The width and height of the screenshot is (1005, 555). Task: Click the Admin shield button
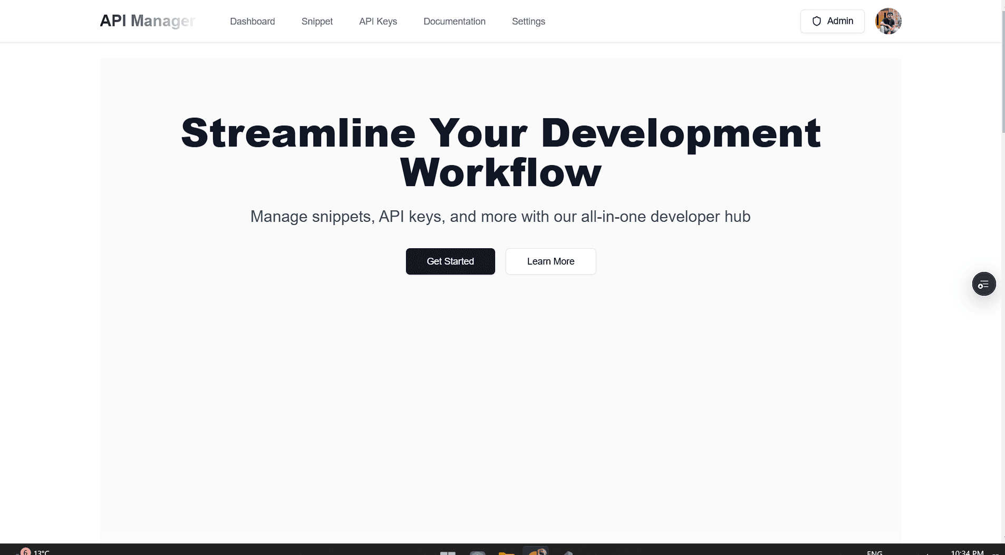[x=832, y=21]
